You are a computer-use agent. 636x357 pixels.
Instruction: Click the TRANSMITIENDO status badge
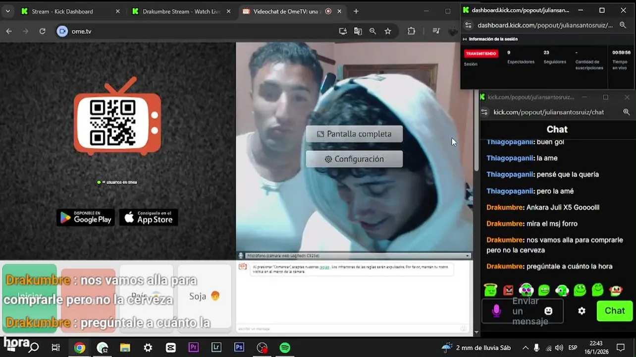(x=480, y=54)
